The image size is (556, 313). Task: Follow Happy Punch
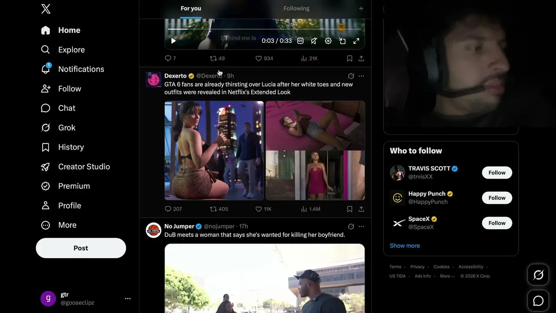(x=497, y=198)
